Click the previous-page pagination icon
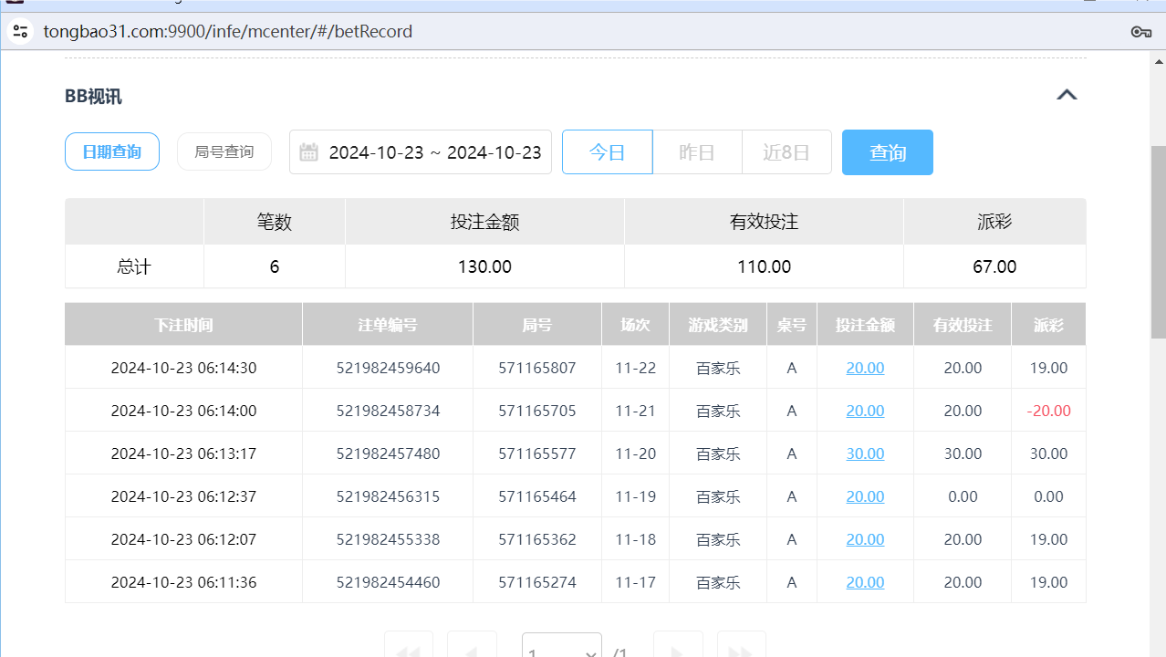The image size is (1166, 657). 471,650
